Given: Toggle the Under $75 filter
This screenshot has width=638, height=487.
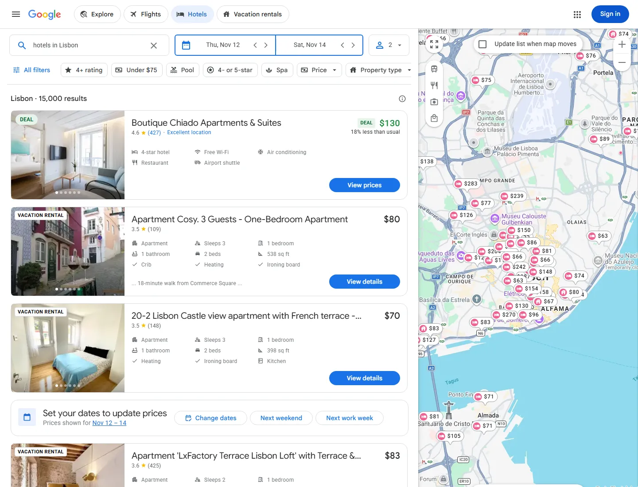Looking at the screenshot, I should click(136, 70).
